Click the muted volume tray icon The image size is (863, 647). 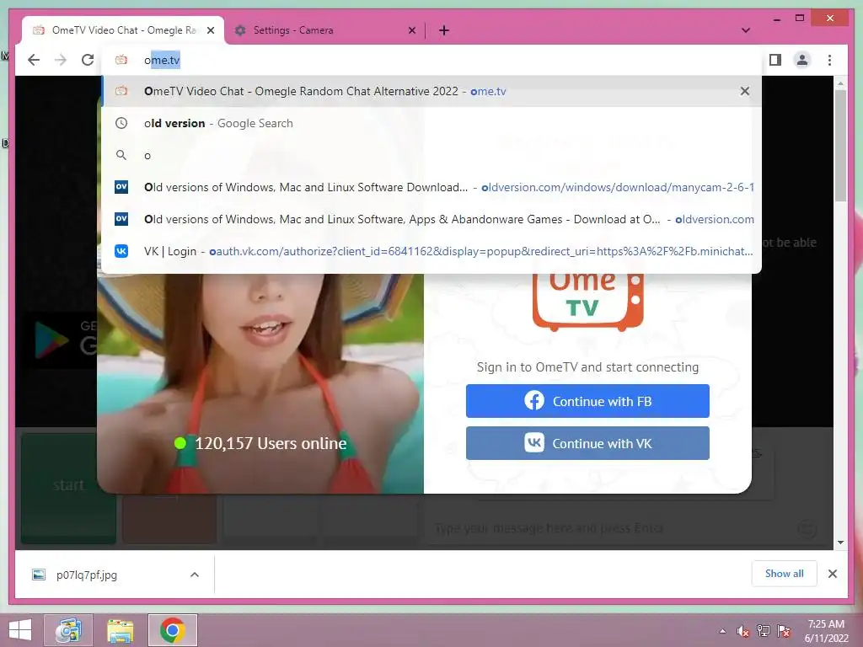click(x=743, y=631)
